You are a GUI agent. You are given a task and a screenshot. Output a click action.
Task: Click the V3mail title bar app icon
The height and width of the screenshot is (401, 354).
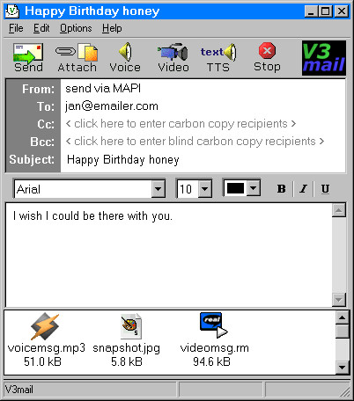point(12,11)
